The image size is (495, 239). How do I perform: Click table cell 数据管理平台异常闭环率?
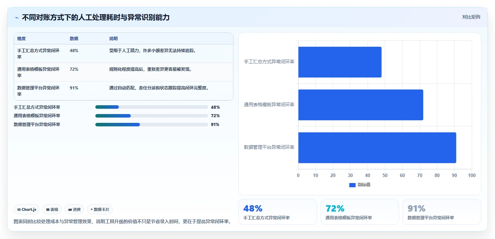click(38, 91)
